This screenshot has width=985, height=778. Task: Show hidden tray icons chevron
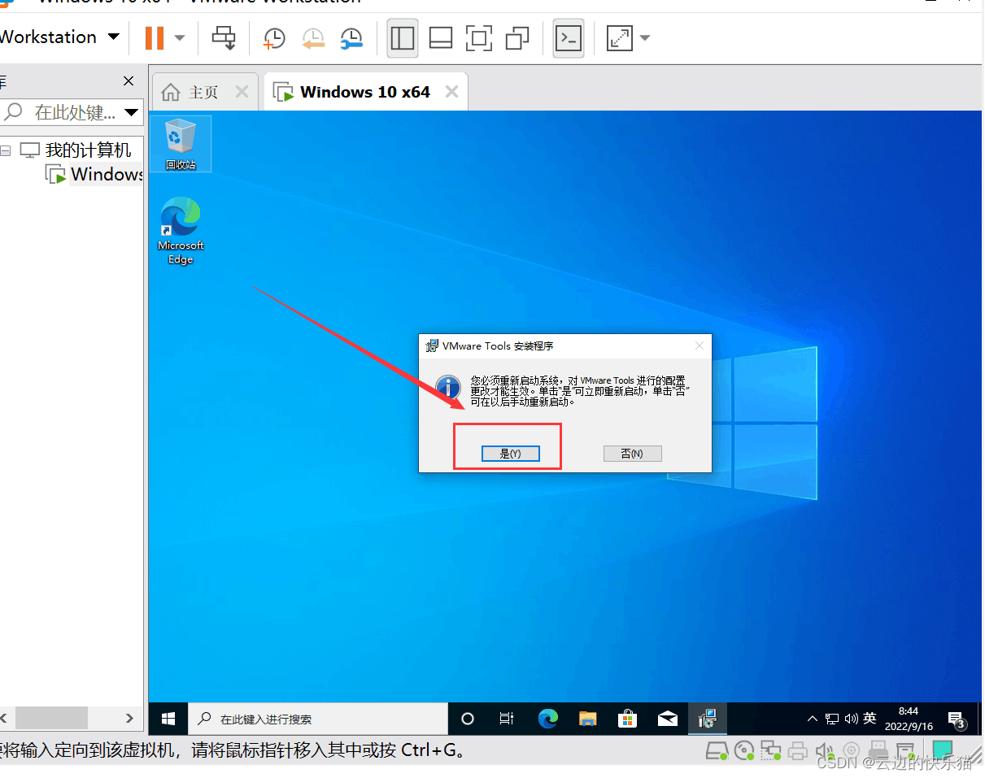812,719
